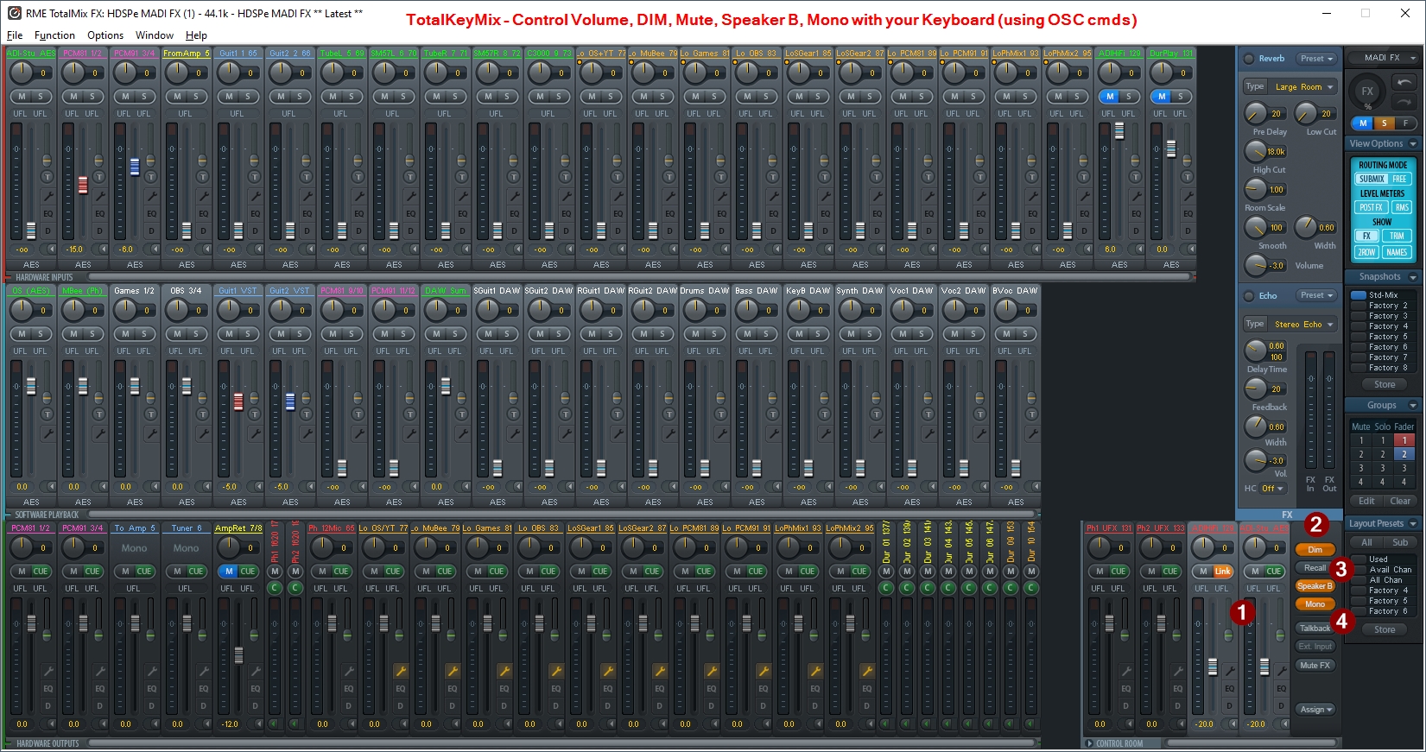Click the D button on ADIHiFi control room channel

coord(1229,705)
